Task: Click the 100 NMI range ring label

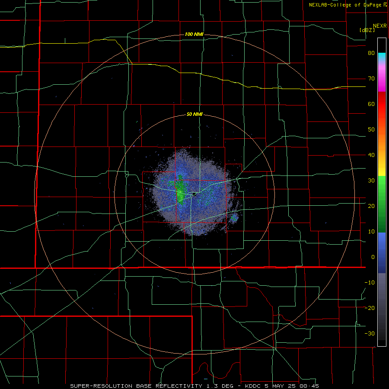Action: pos(194,34)
